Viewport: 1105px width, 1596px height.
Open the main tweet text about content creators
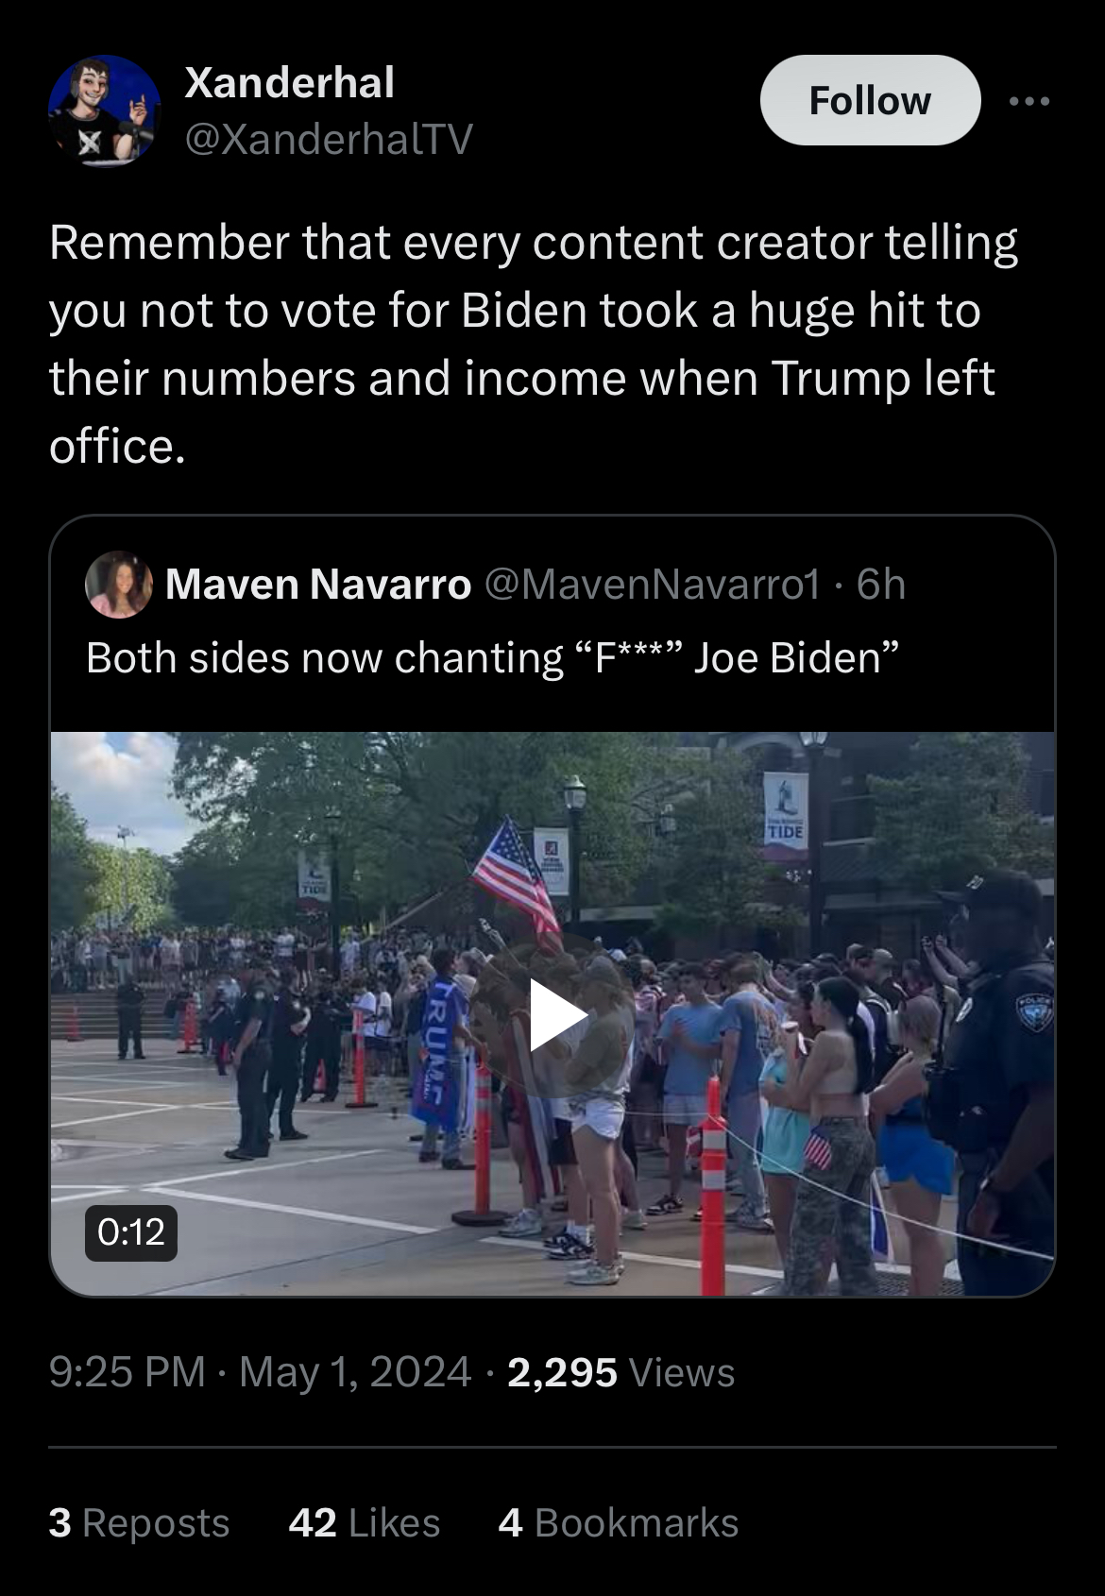point(534,344)
